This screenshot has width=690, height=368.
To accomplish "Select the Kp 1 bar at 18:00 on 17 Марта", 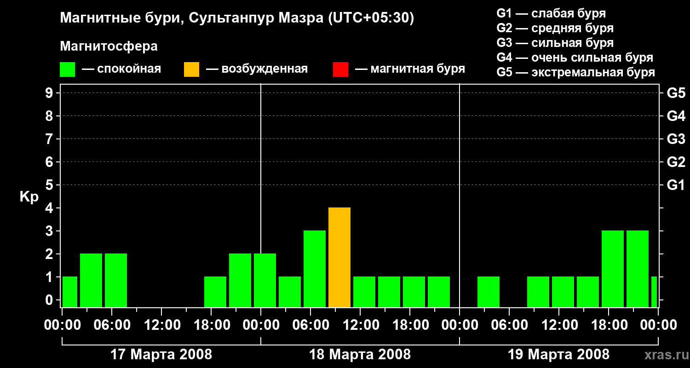I will click(215, 292).
